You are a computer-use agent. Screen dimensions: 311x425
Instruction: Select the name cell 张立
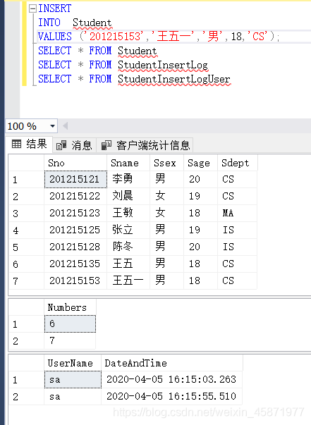pyautogui.click(x=128, y=230)
